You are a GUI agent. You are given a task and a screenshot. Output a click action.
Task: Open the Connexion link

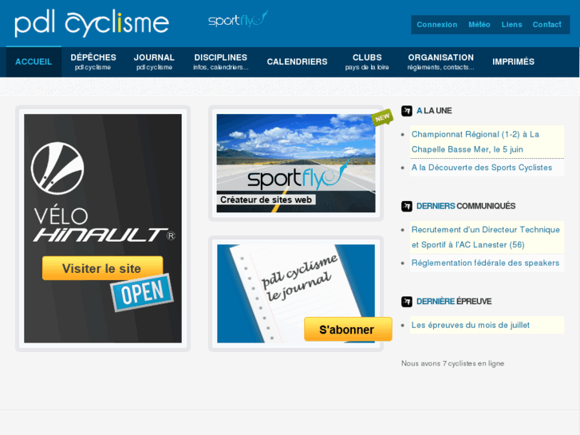pos(437,25)
